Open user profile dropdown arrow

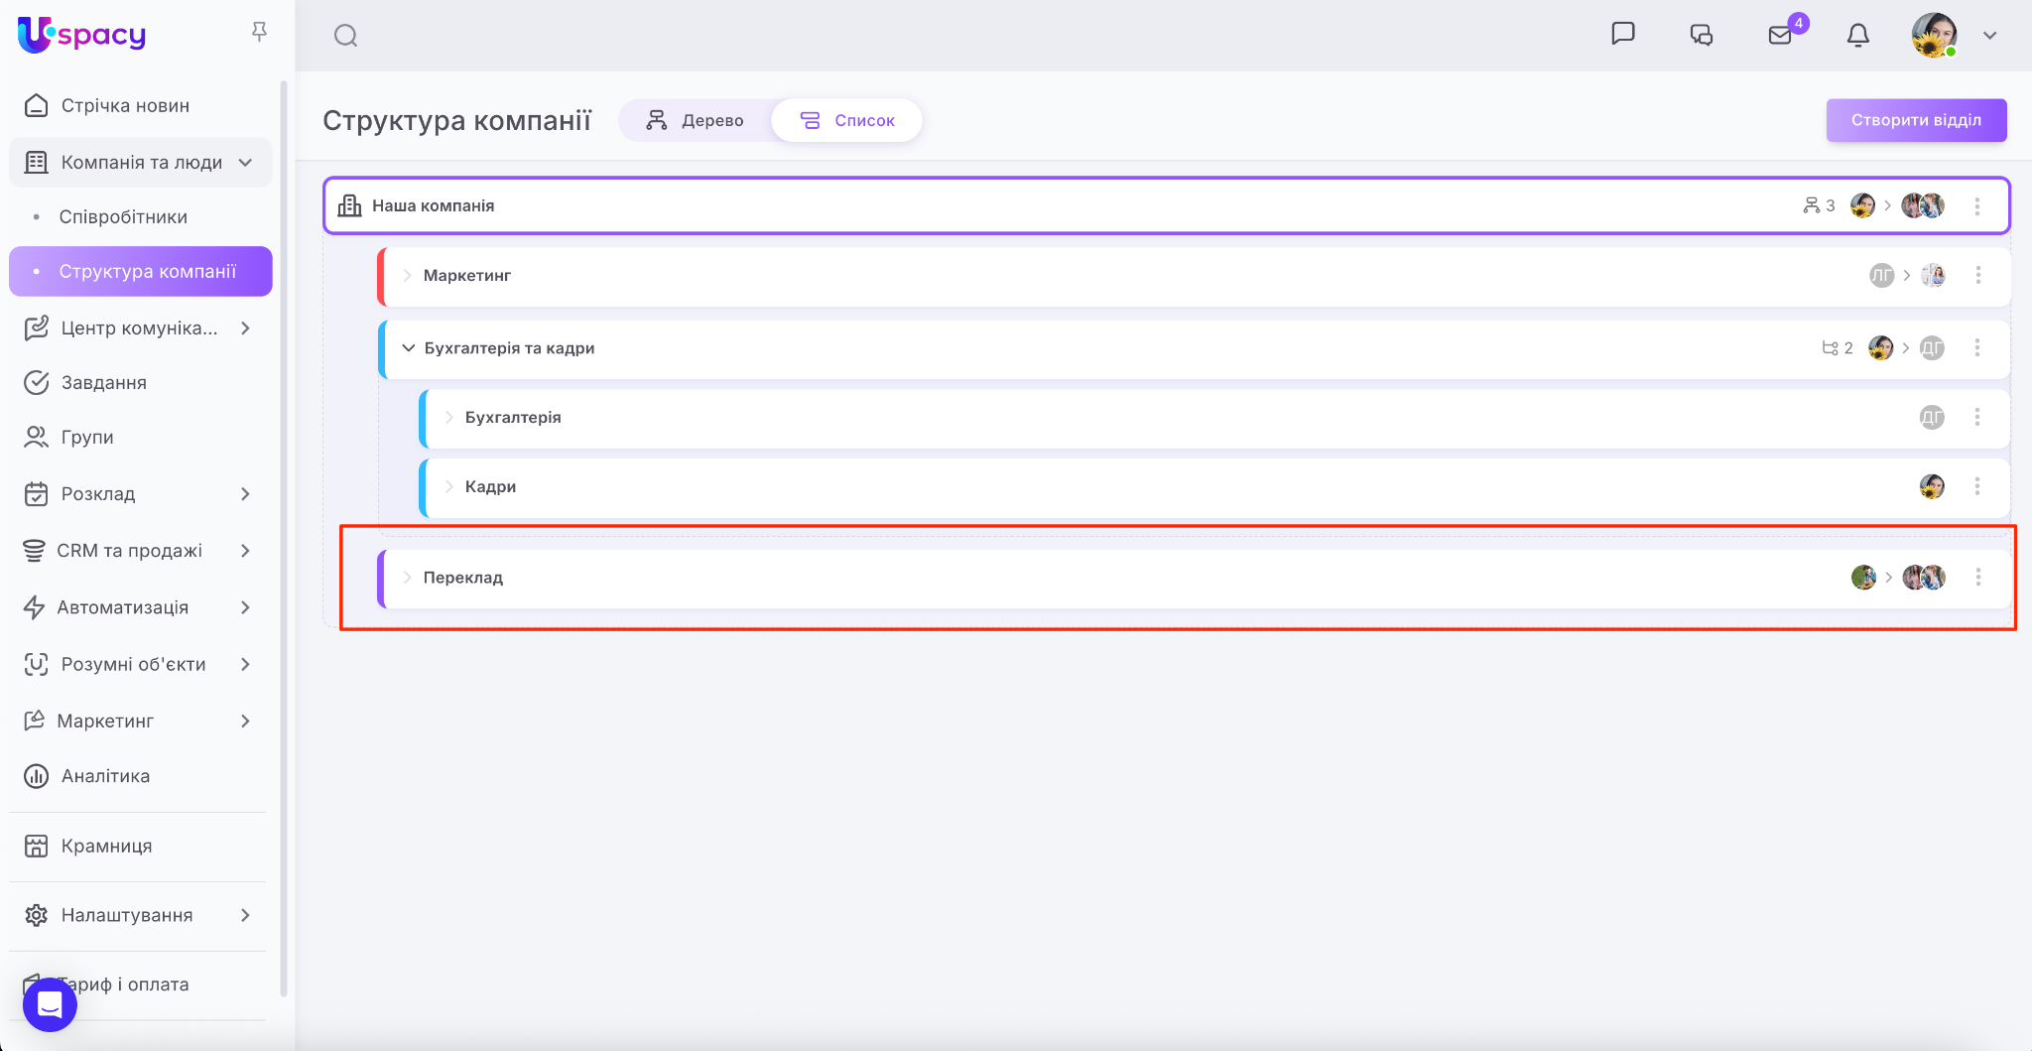coord(1989,36)
